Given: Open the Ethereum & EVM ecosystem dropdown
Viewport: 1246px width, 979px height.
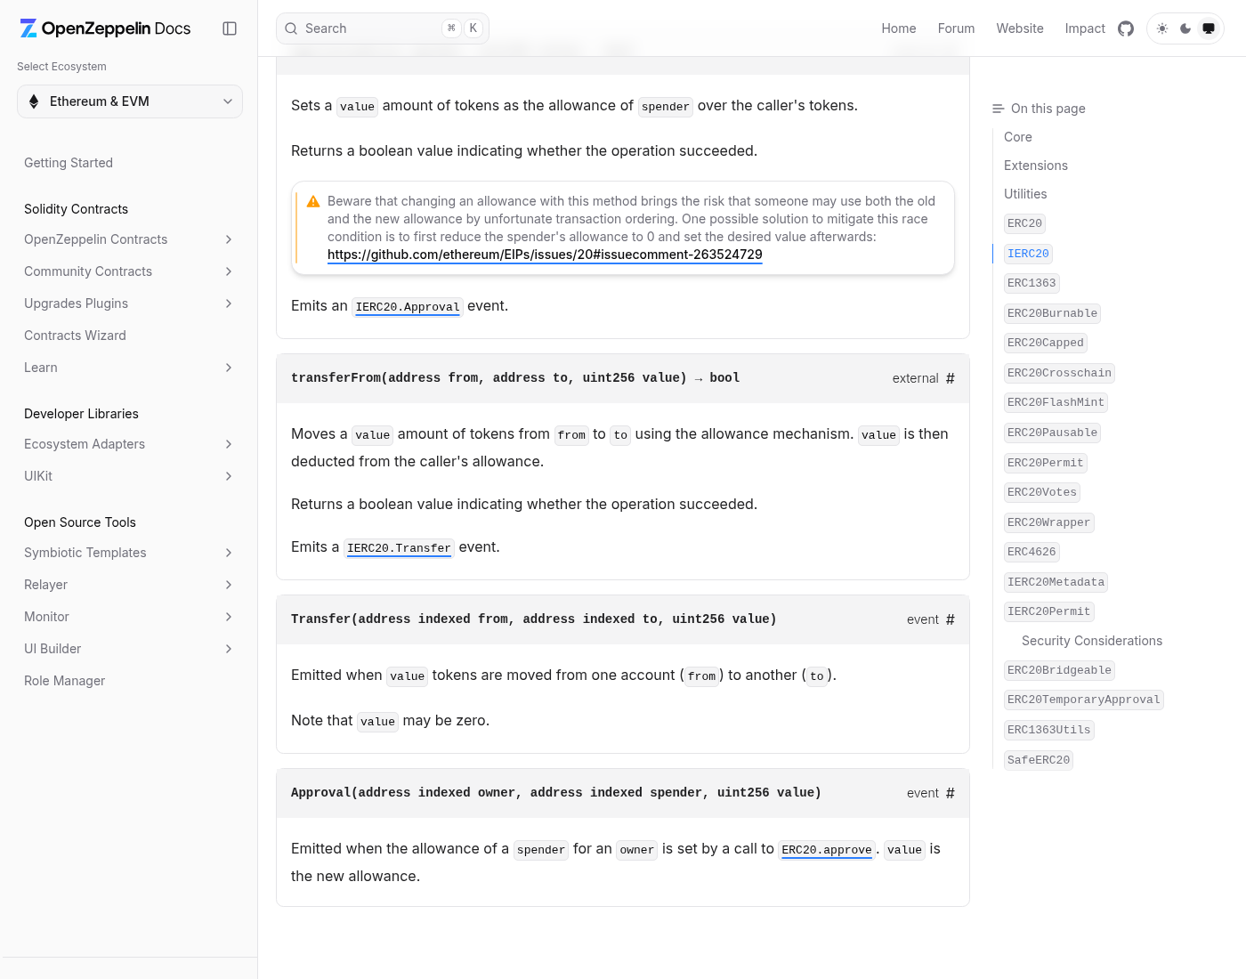Looking at the screenshot, I should click(x=130, y=101).
